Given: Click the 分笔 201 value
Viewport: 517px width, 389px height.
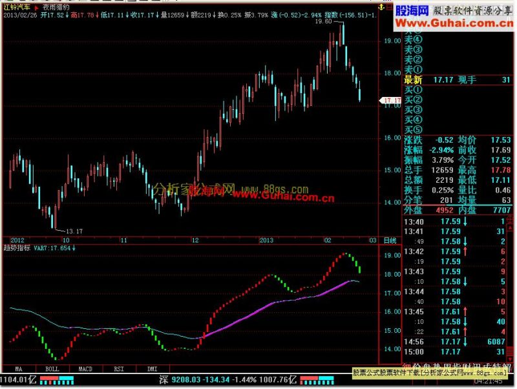Looking at the screenshot, I should [447, 200].
